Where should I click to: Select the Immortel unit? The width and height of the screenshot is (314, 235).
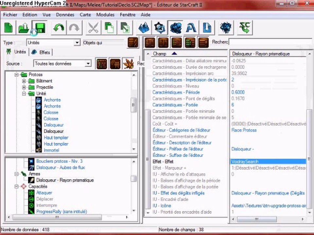pos(51,150)
